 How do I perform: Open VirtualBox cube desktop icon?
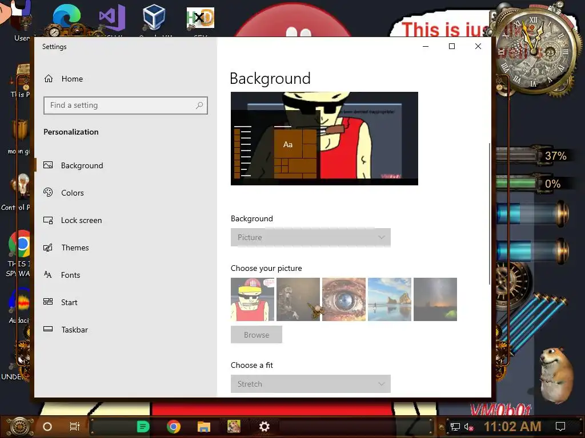point(154,17)
